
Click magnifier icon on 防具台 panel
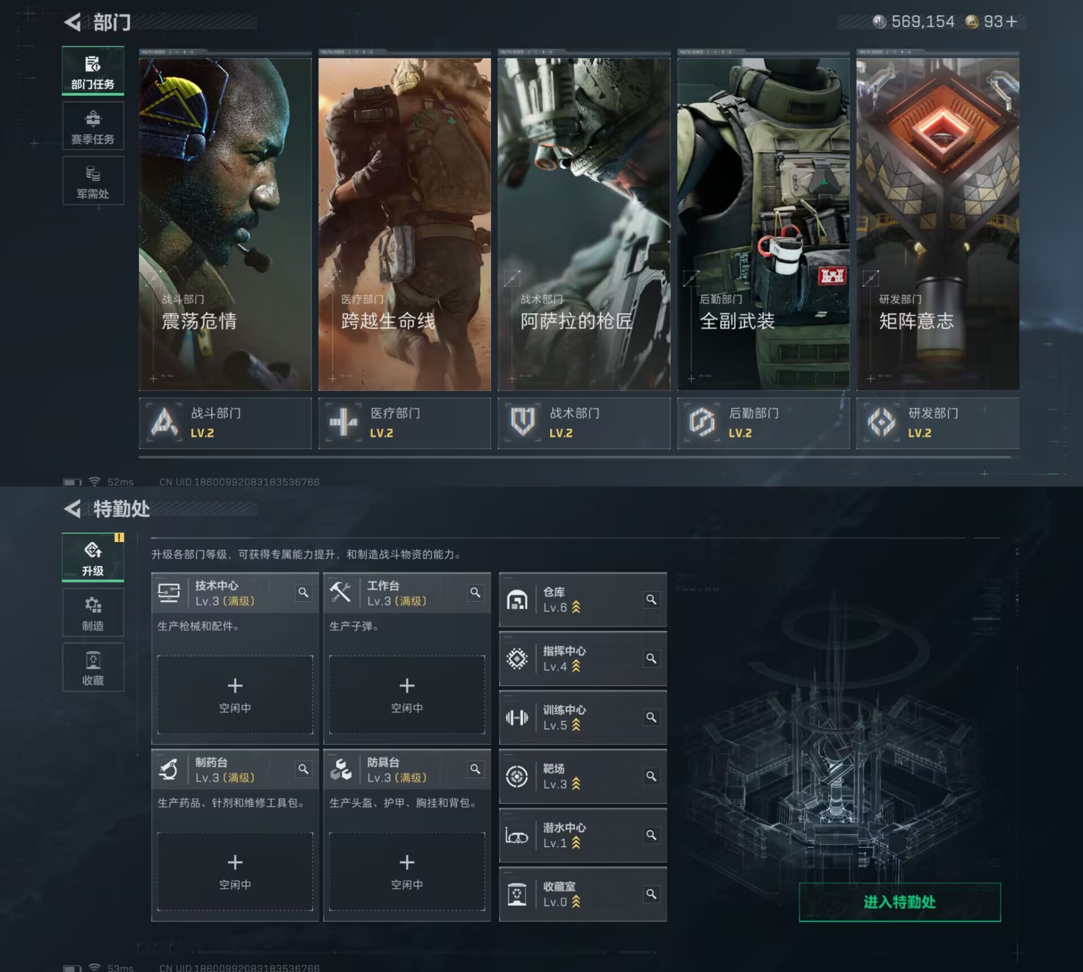pos(475,769)
